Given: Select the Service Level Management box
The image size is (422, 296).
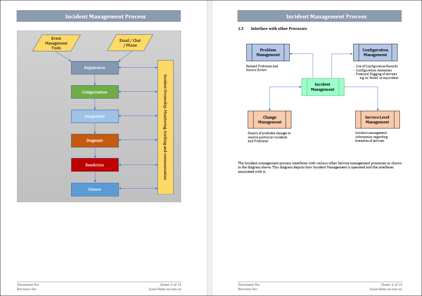Looking at the screenshot, I should (377, 120).
